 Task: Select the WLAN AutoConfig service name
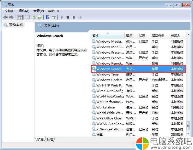pos(110,96)
